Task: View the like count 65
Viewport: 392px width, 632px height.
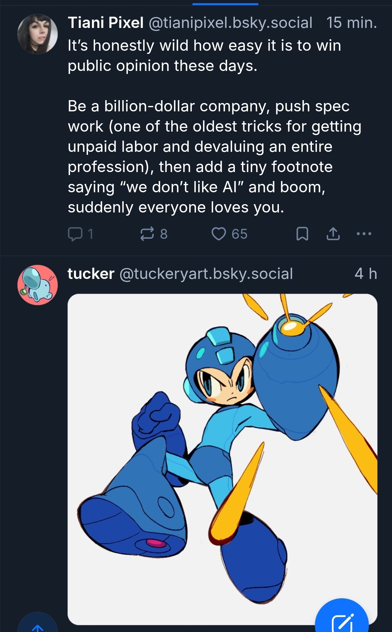Action: (239, 234)
